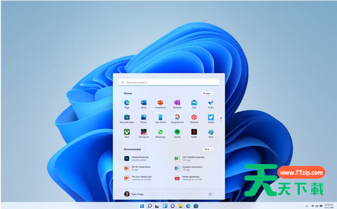Image resolution: width=337 pixels, height=209 pixels.
Task: Open the Donation Instructions document
Action: pos(189,168)
